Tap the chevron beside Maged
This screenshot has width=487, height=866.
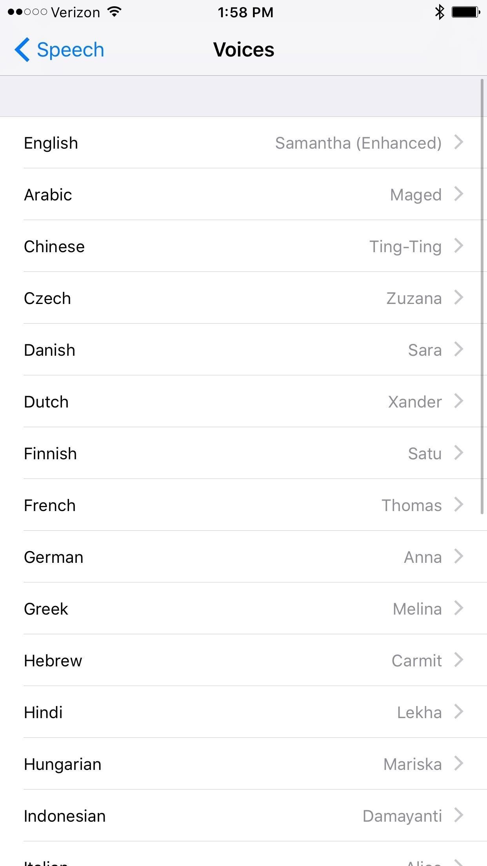click(459, 194)
